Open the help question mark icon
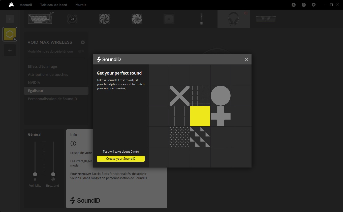The image size is (343, 212). click(304, 5)
